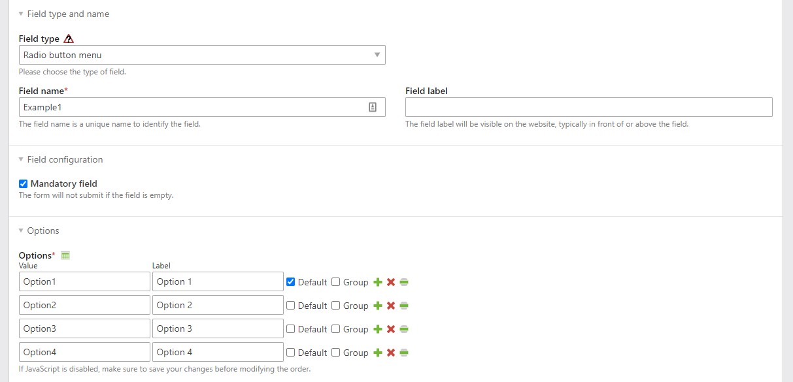Image resolution: width=793 pixels, height=382 pixels.
Task: Add a row after Option2
Action: pos(378,306)
